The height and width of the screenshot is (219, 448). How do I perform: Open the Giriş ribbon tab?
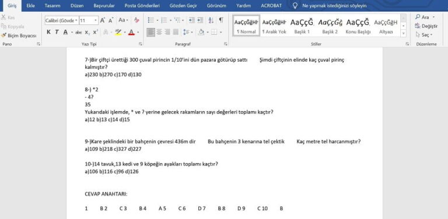point(12,6)
